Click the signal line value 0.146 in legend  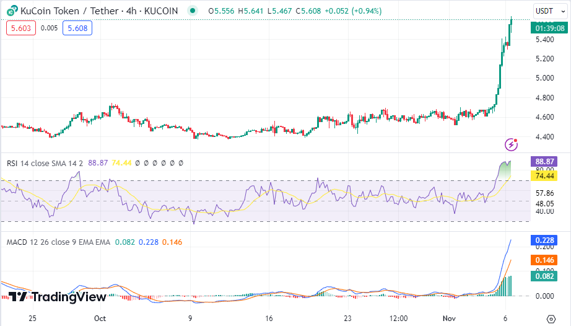coord(172,242)
